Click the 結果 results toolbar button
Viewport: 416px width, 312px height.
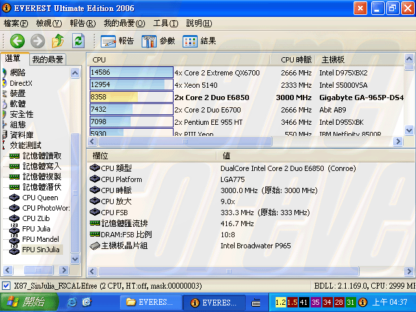[x=200, y=41]
